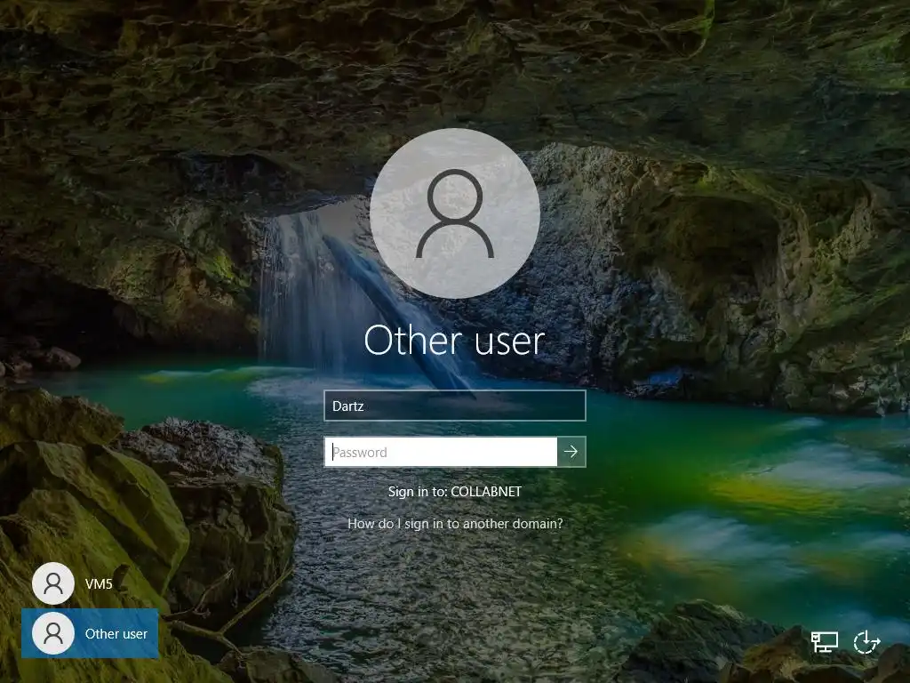Select the Other user account tile
The width and height of the screenshot is (910, 683).
click(90, 633)
